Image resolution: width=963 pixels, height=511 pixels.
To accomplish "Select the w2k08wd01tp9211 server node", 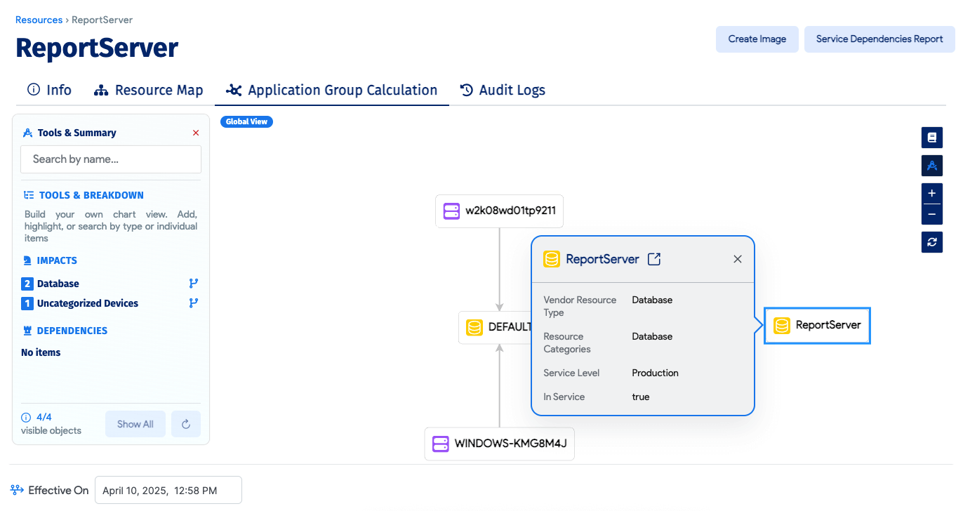I will click(x=499, y=211).
